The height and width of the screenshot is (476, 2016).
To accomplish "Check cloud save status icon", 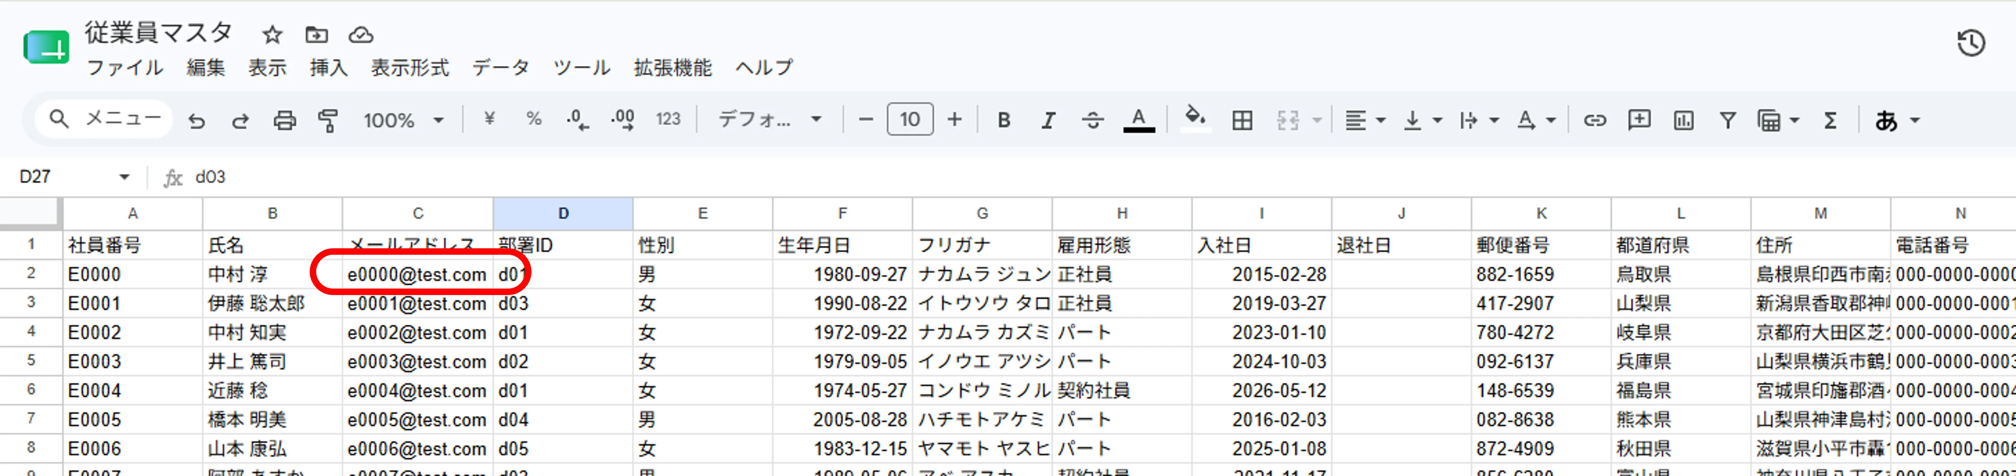I will [x=361, y=34].
